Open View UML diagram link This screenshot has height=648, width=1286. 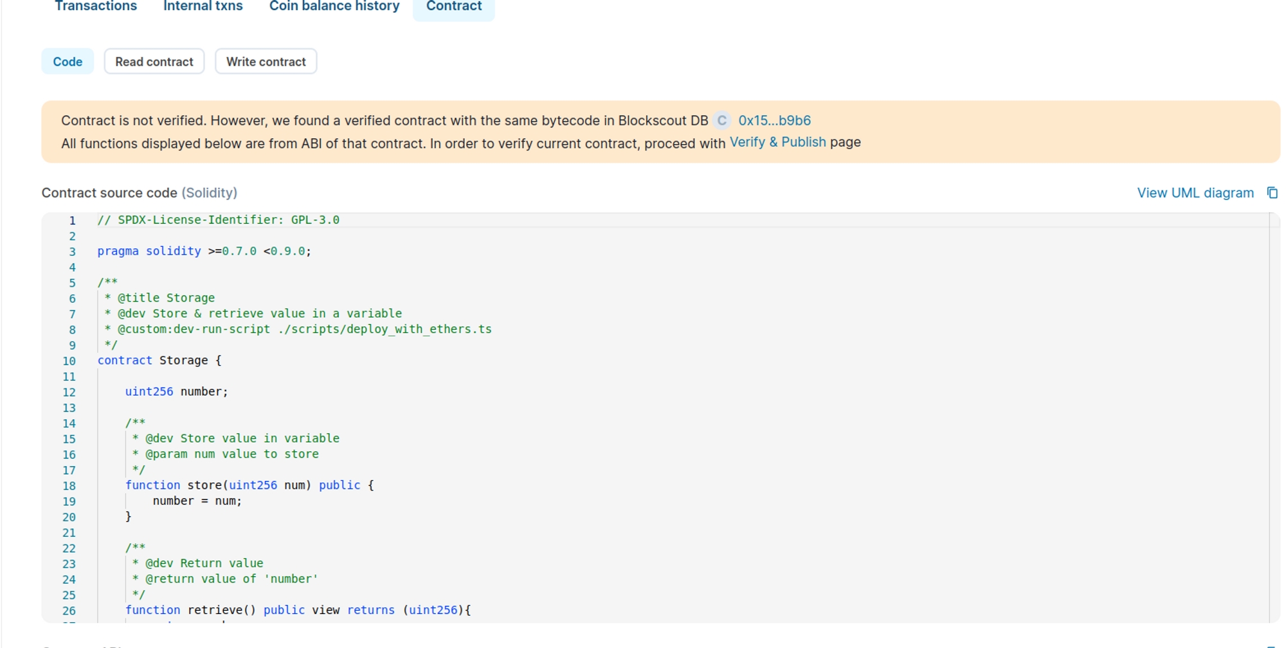[x=1195, y=193]
